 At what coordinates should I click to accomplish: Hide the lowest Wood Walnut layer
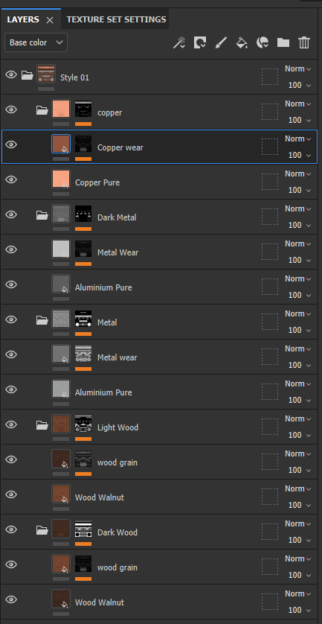pyautogui.click(x=11, y=599)
